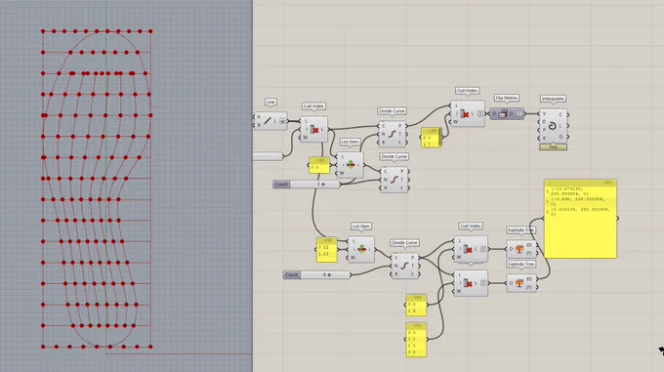Select the Cull Index feeding the panel-connected Explode Tree
664x372 pixels.
(471, 283)
